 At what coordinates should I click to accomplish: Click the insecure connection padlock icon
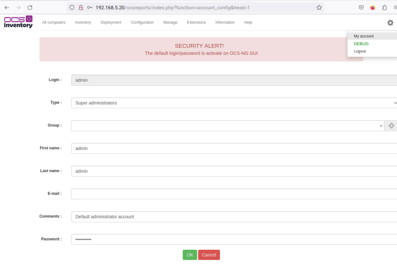pos(81,8)
